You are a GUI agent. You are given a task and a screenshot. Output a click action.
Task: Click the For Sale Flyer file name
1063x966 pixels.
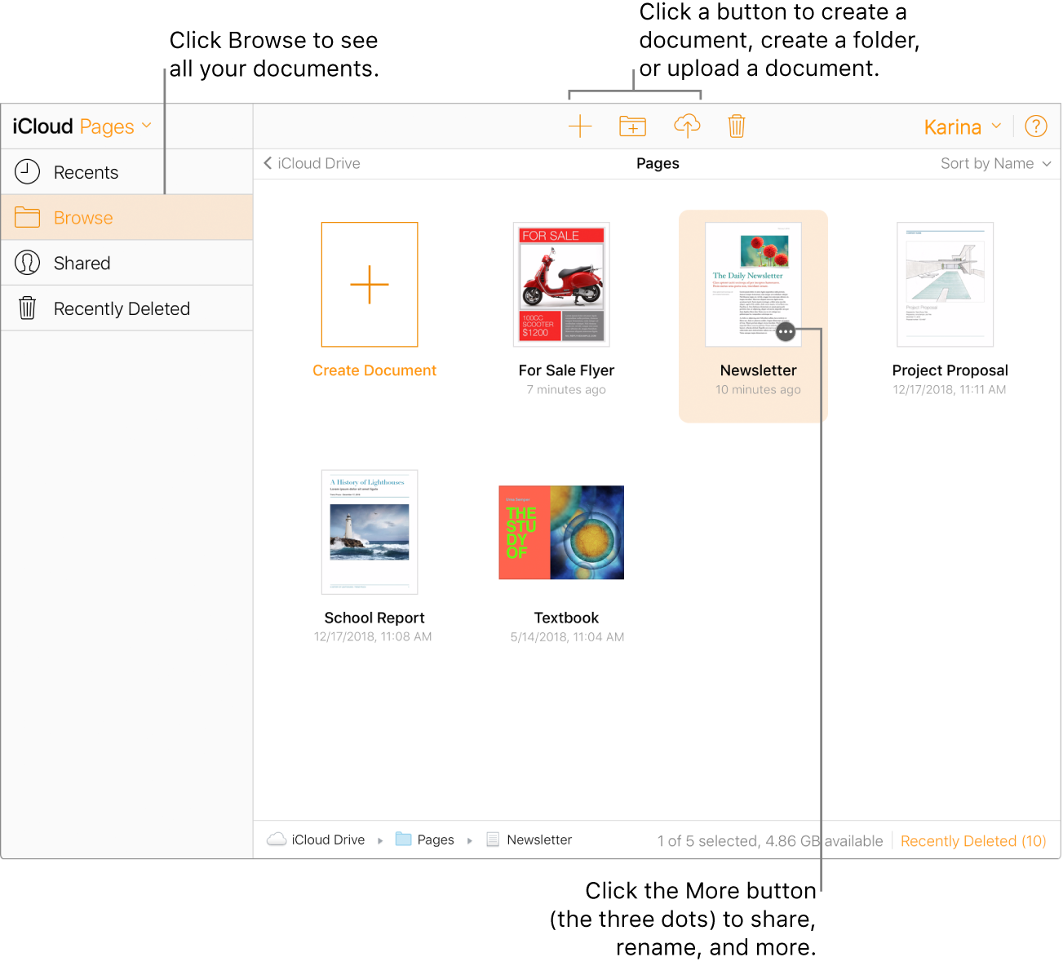[x=566, y=370]
